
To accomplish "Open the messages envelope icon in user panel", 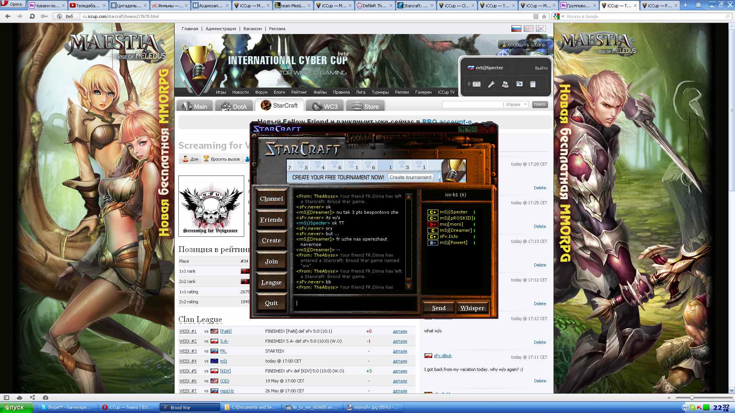I will coord(476,84).
